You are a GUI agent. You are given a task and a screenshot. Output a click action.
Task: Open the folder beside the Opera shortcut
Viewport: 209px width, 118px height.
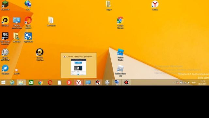click(51, 21)
